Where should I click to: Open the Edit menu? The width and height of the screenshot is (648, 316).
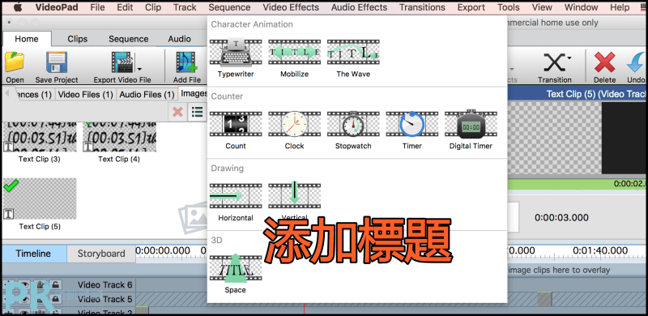pos(125,7)
